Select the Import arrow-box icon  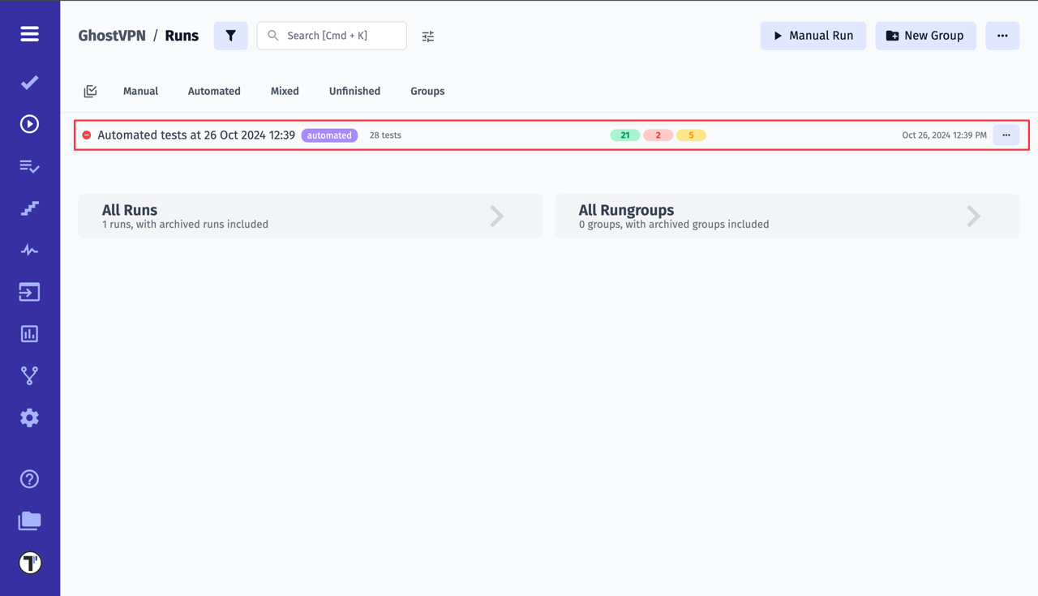[29, 292]
